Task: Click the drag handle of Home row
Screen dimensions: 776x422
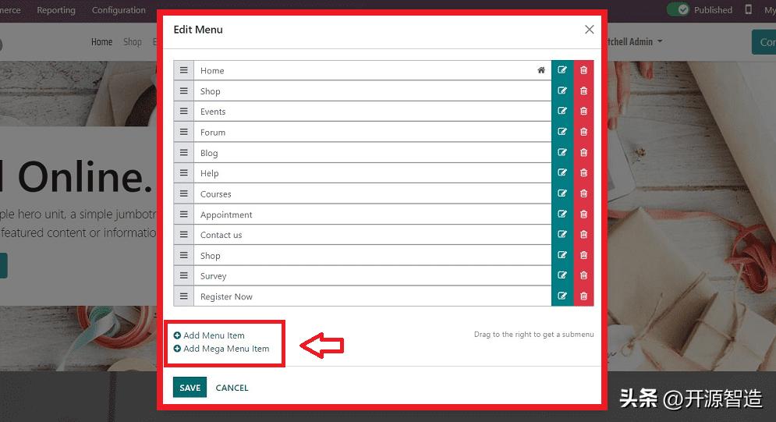Action: (183, 70)
